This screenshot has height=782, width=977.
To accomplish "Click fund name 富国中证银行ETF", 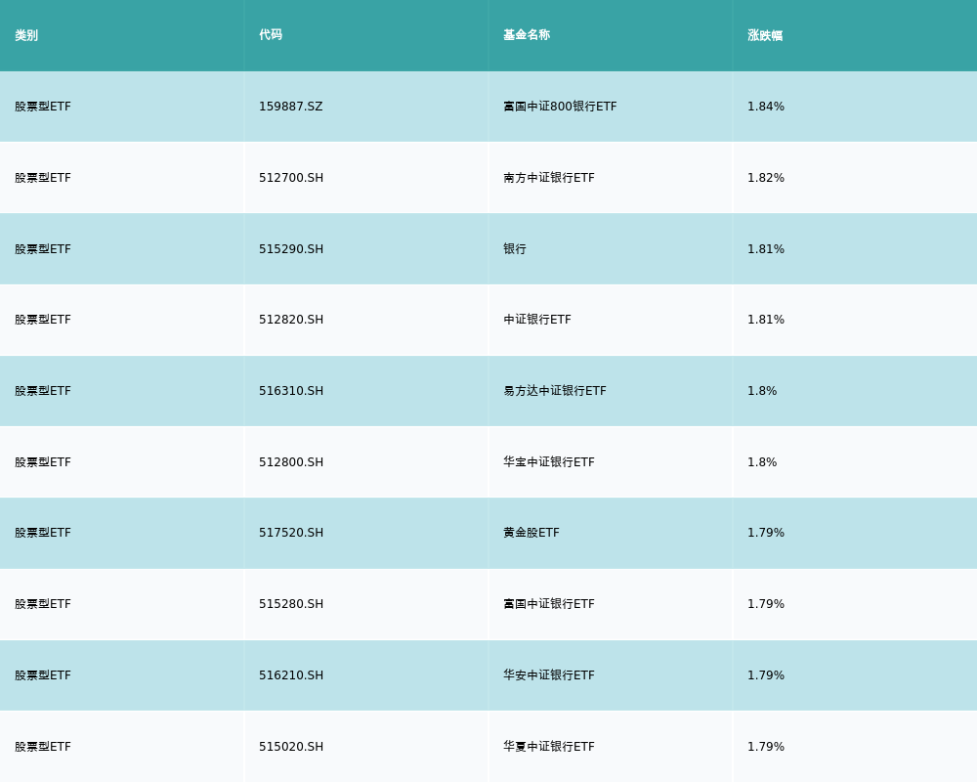I will [548, 604].
